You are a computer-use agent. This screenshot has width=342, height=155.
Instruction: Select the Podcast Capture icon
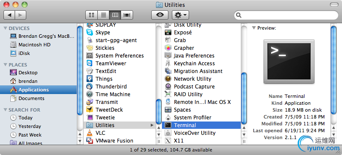coord(168,87)
